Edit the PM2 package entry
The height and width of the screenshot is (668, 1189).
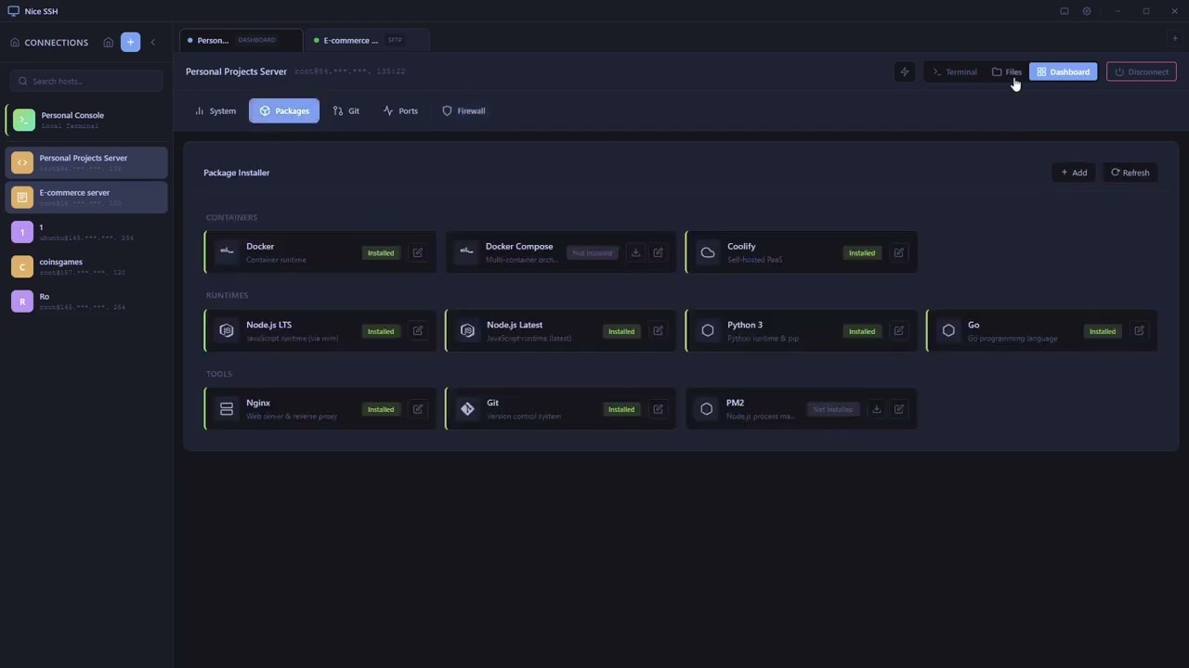click(x=899, y=409)
